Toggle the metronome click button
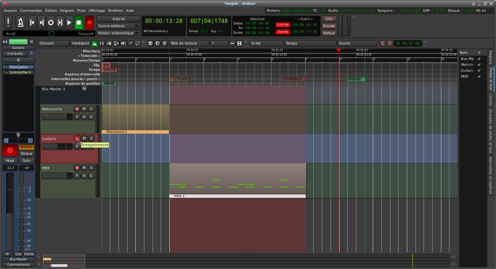This screenshot has height=269, width=496. click(20, 22)
